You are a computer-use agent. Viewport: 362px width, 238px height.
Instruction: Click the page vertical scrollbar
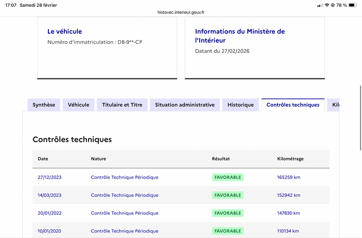pyautogui.click(x=361, y=118)
